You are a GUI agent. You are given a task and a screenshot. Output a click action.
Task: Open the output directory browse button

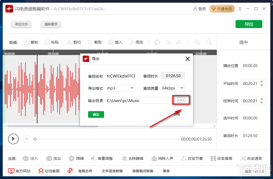(181, 100)
